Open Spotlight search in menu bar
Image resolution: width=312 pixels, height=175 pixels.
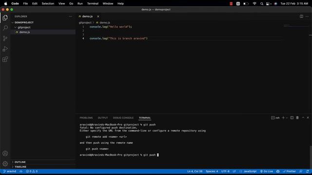tap(262, 3)
